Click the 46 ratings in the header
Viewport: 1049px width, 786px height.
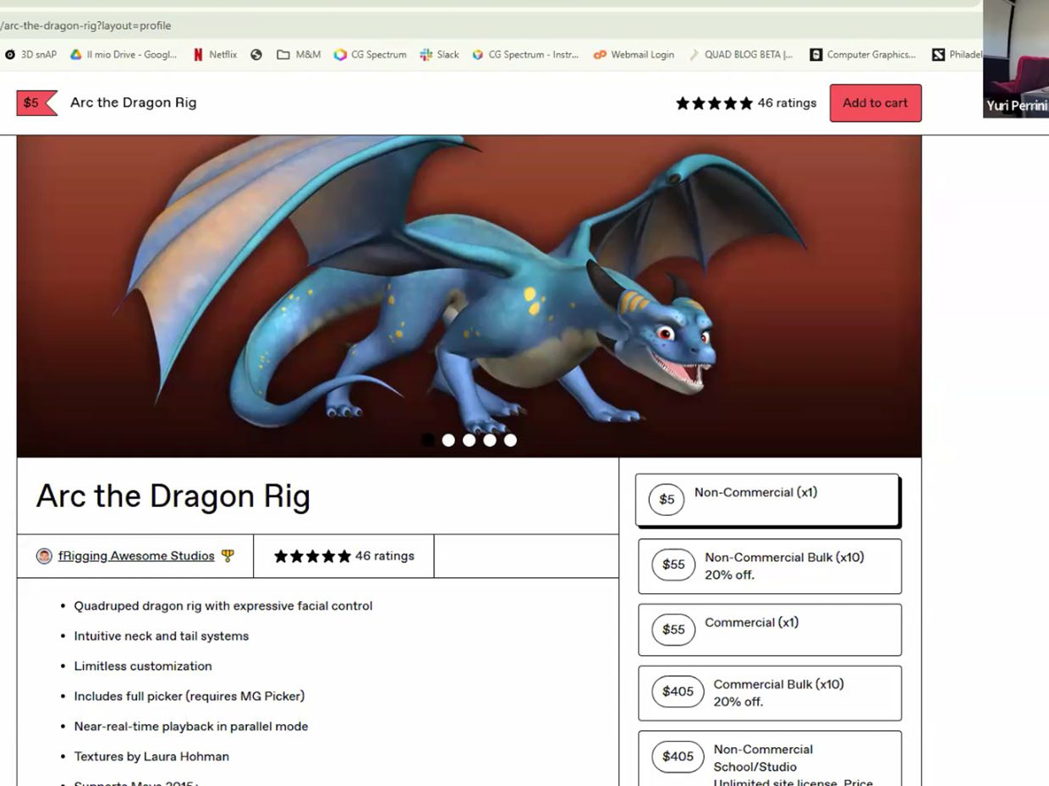787,103
